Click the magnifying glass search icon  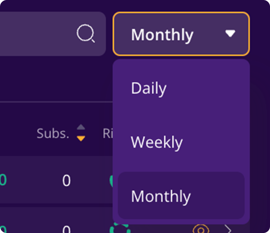(x=86, y=33)
